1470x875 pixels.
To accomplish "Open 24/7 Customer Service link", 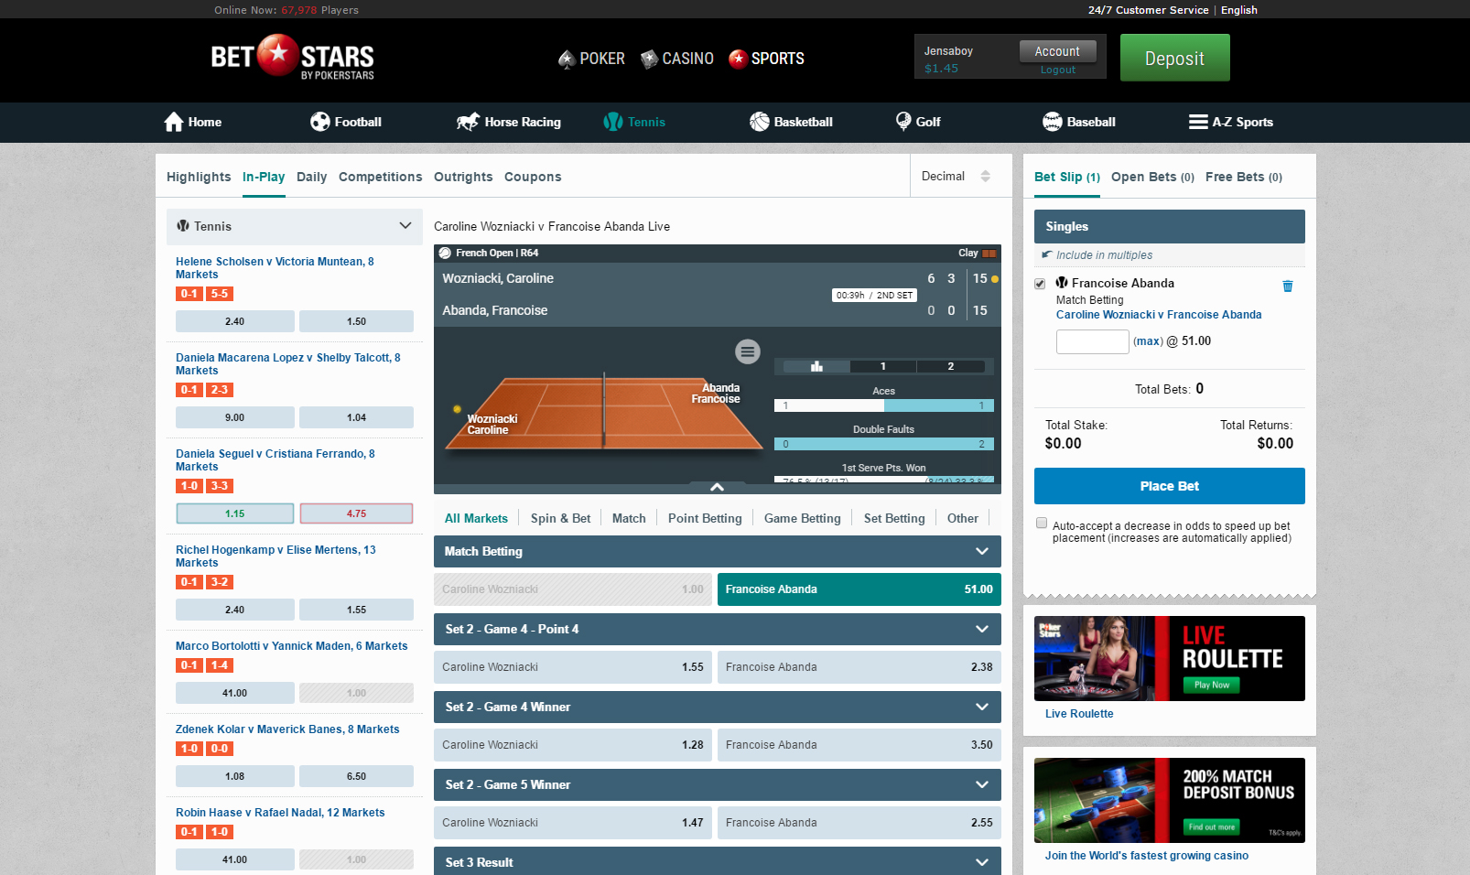I will coord(1148,10).
